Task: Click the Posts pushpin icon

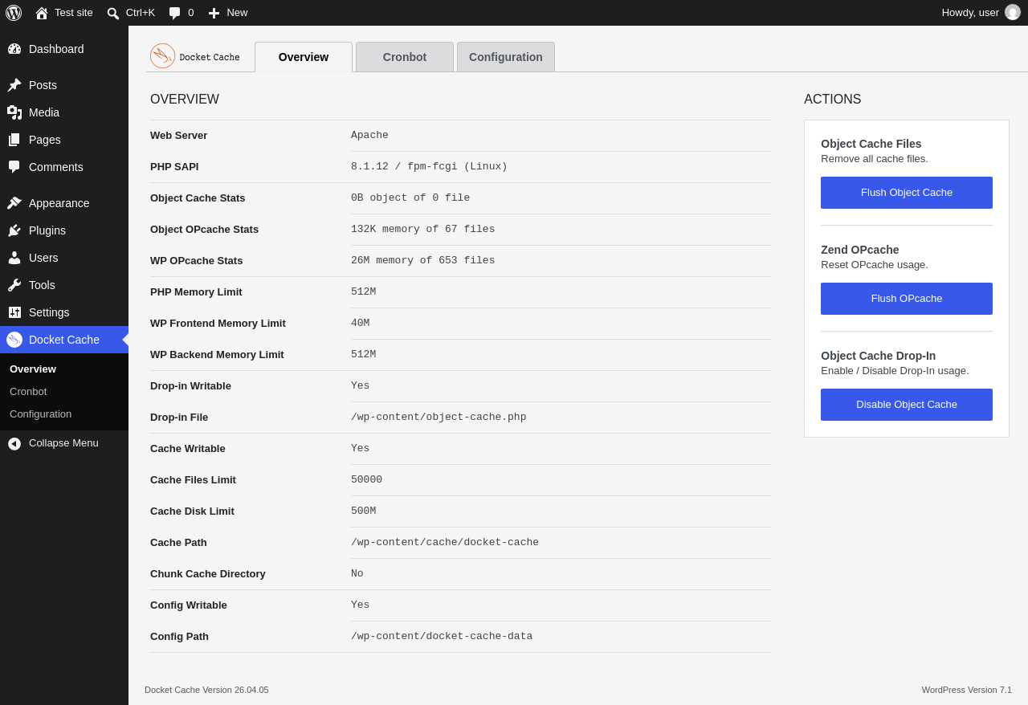Action: (14, 85)
